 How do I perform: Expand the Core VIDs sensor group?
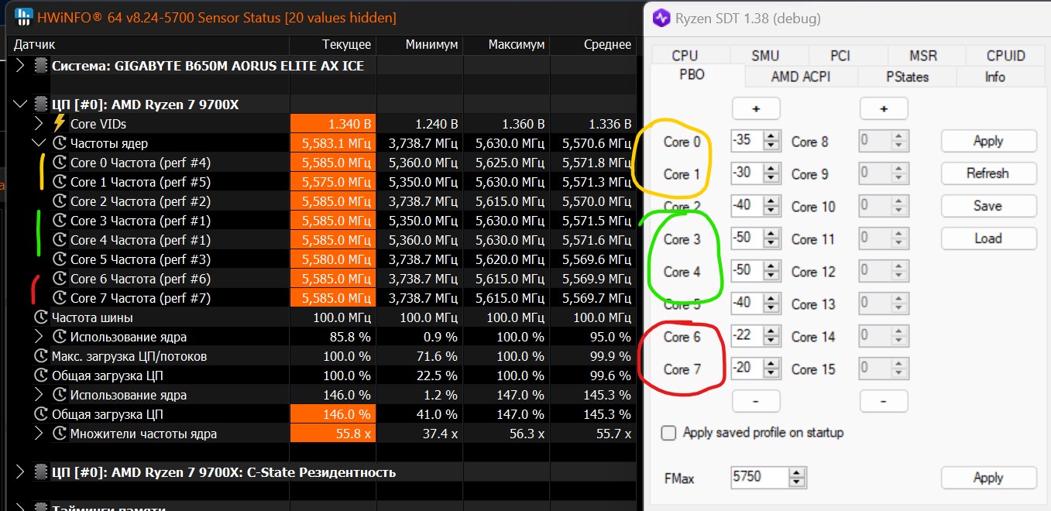point(39,123)
